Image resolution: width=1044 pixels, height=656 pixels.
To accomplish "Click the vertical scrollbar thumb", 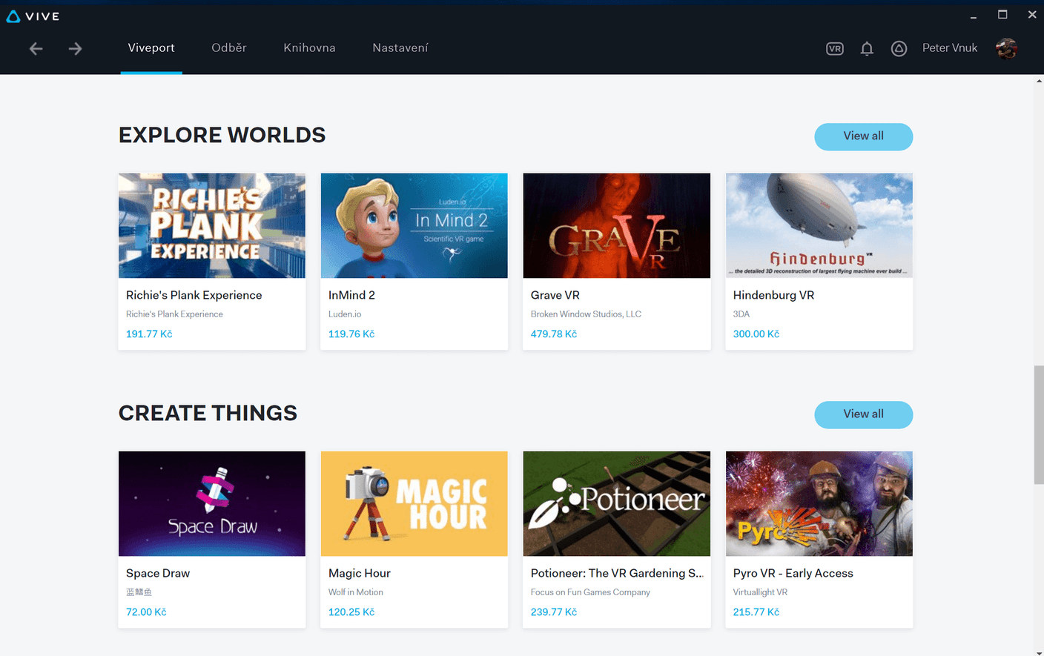I will (1039, 425).
